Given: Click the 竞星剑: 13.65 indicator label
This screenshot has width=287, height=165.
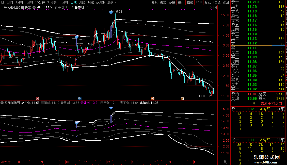Looking at the screenshot, I should pyautogui.click(x=70, y=103).
